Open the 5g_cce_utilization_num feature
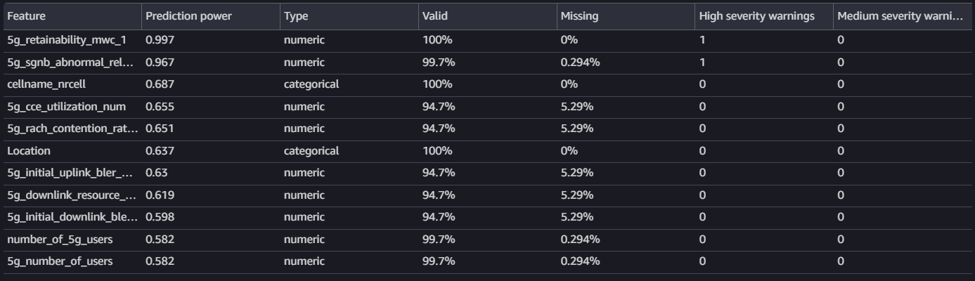Viewport: 975px width, 281px height. click(x=67, y=107)
